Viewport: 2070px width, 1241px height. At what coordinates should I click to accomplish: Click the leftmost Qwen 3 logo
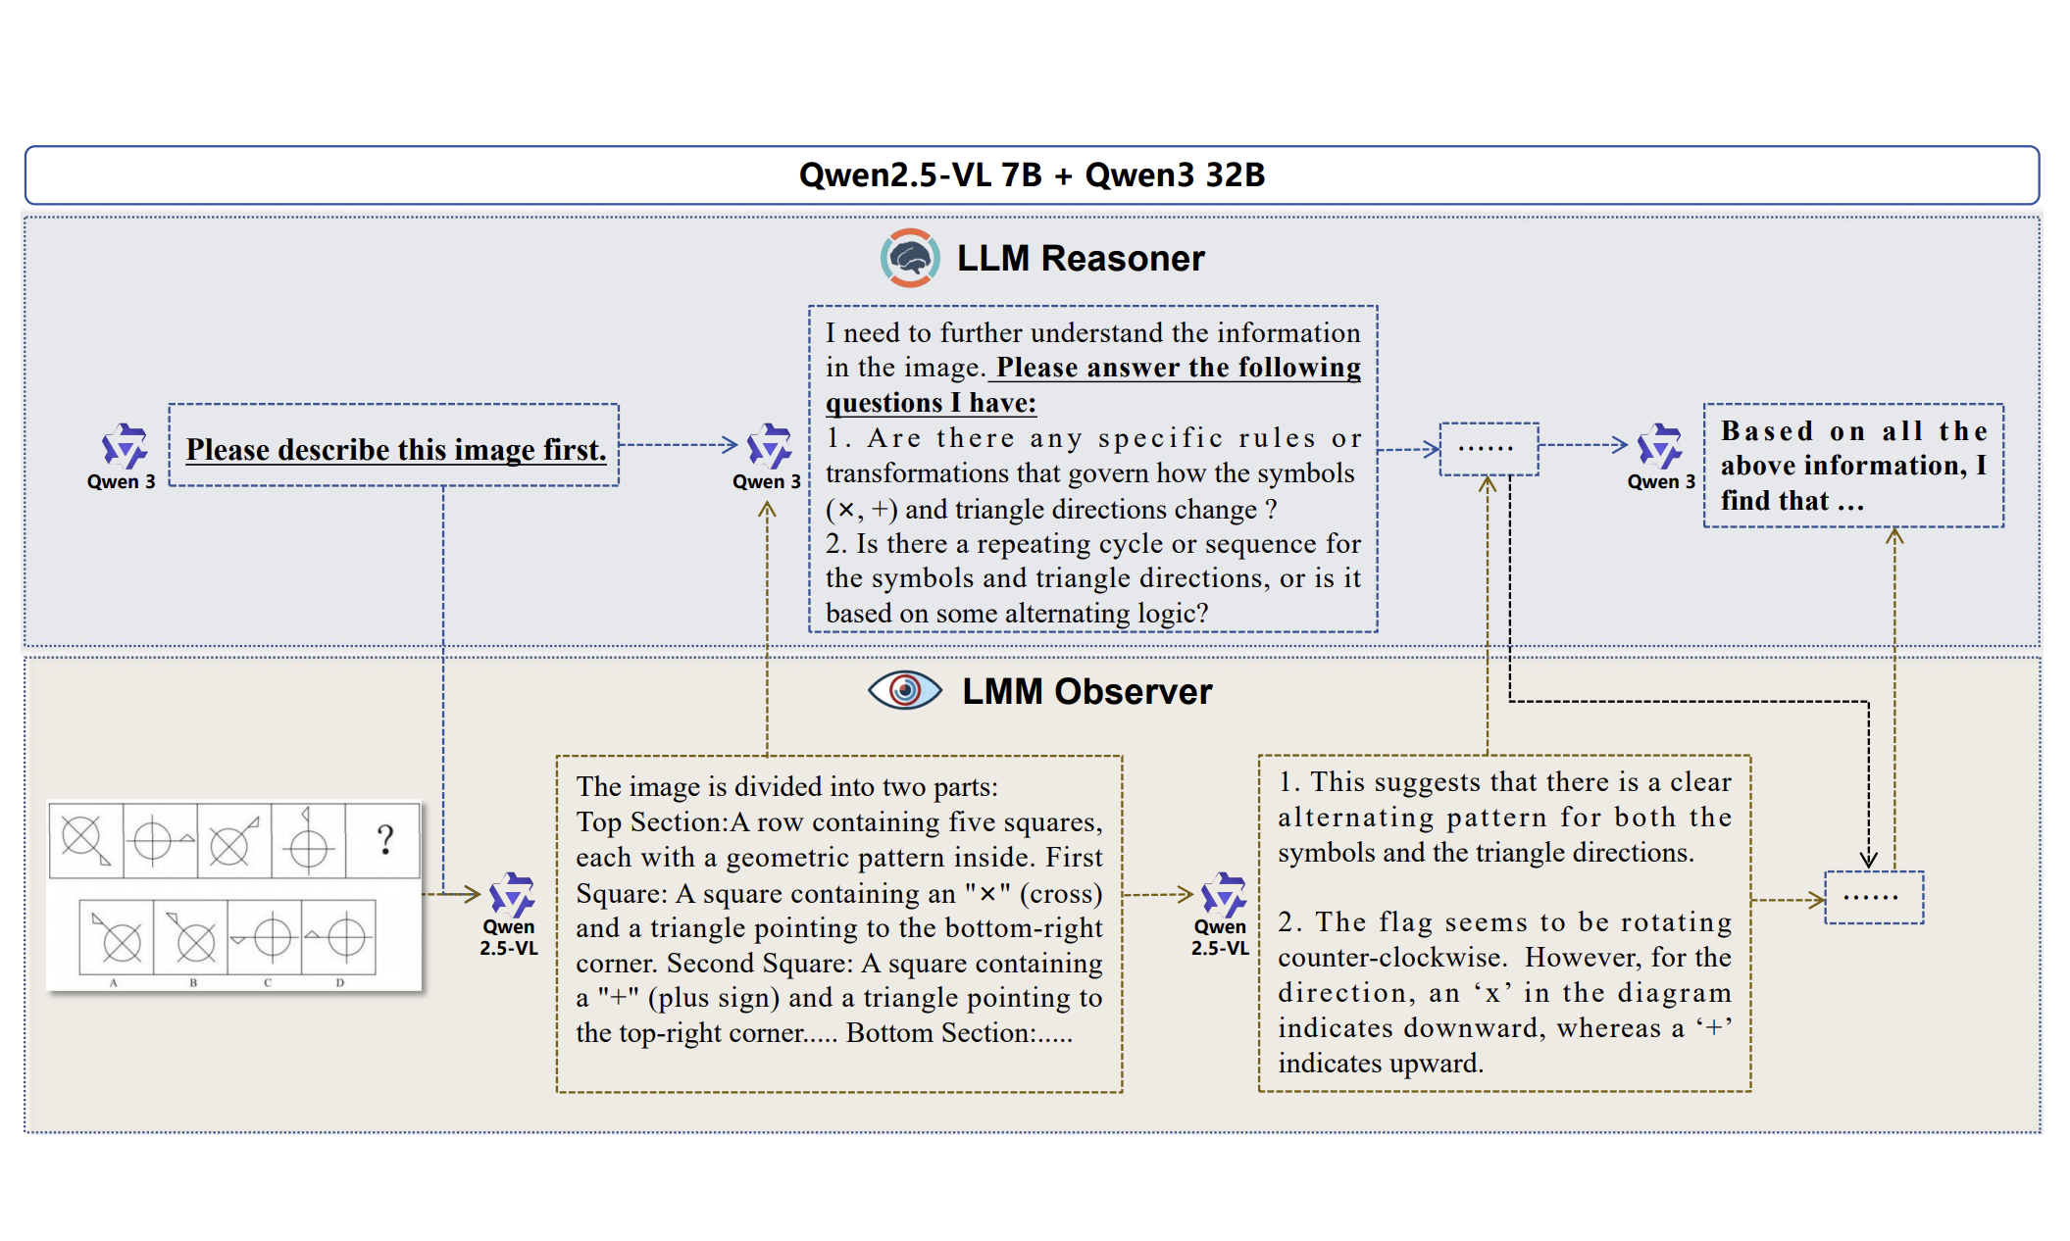pyautogui.click(x=125, y=447)
